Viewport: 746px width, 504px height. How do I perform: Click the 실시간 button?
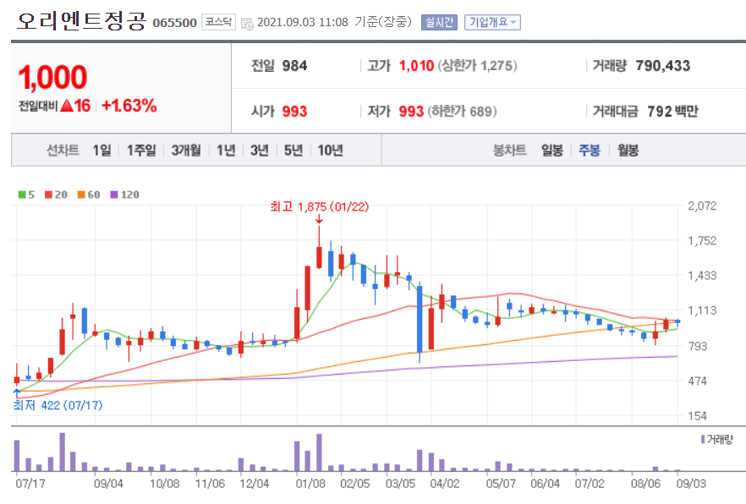[x=439, y=22]
